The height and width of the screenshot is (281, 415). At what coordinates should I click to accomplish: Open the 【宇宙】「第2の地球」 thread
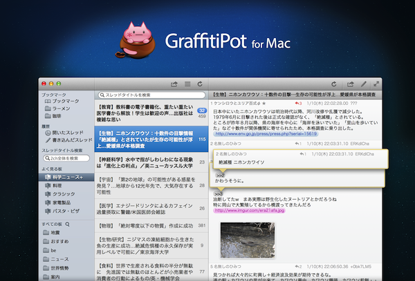pyautogui.click(x=151, y=186)
